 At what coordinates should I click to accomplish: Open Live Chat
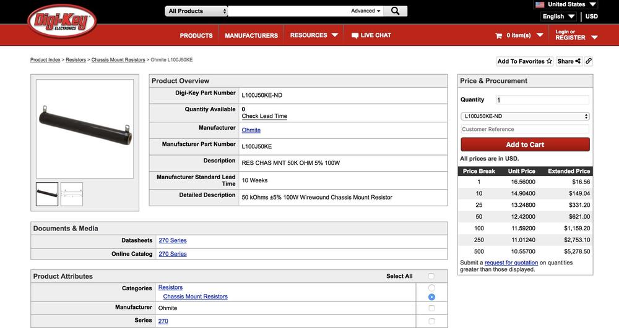pyautogui.click(x=371, y=35)
